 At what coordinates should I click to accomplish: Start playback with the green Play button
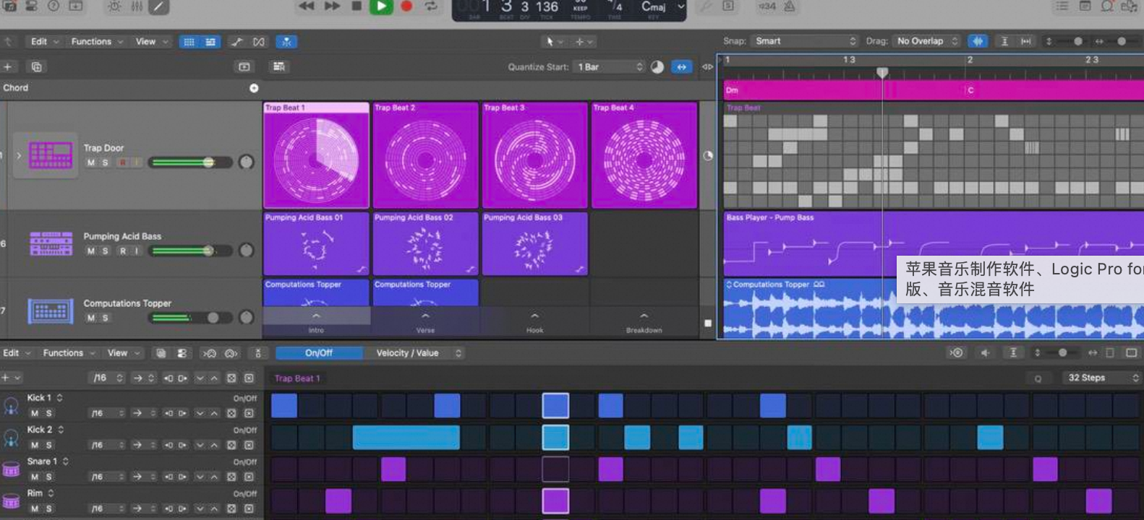tap(381, 6)
